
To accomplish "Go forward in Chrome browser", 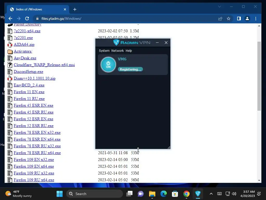I will (x=19, y=18).
